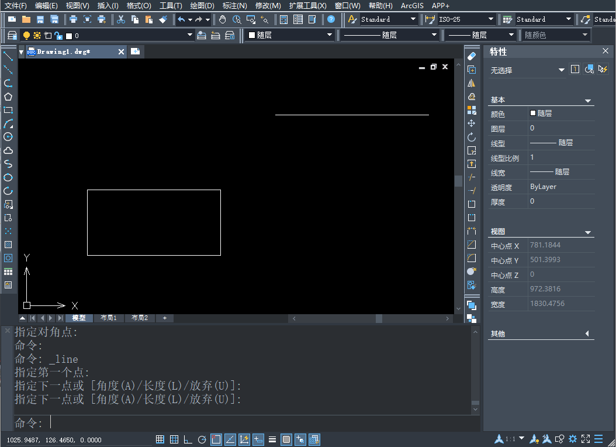Click the Print icon in toolbar
616x447 pixels.
(73, 19)
